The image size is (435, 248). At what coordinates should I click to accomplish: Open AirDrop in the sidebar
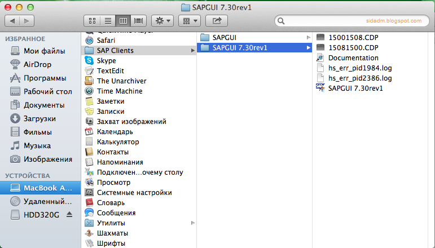(x=40, y=65)
